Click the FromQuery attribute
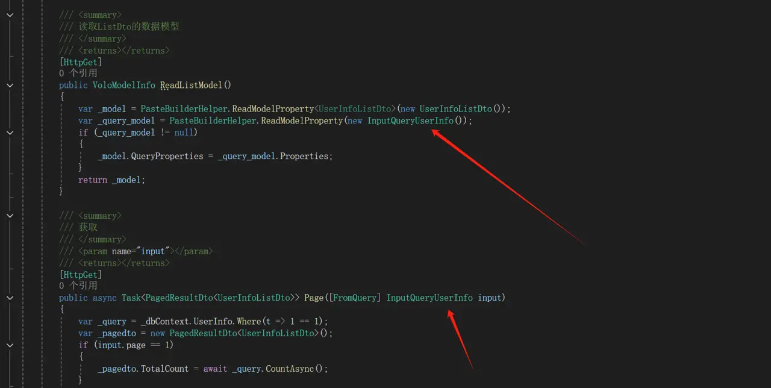The height and width of the screenshot is (388, 771). coord(357,298)
